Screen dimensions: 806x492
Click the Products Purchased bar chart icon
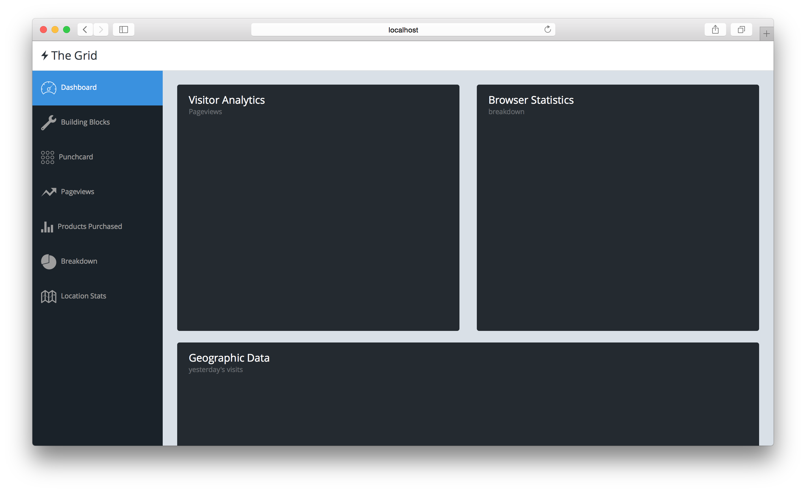click(x=47, y=227)
